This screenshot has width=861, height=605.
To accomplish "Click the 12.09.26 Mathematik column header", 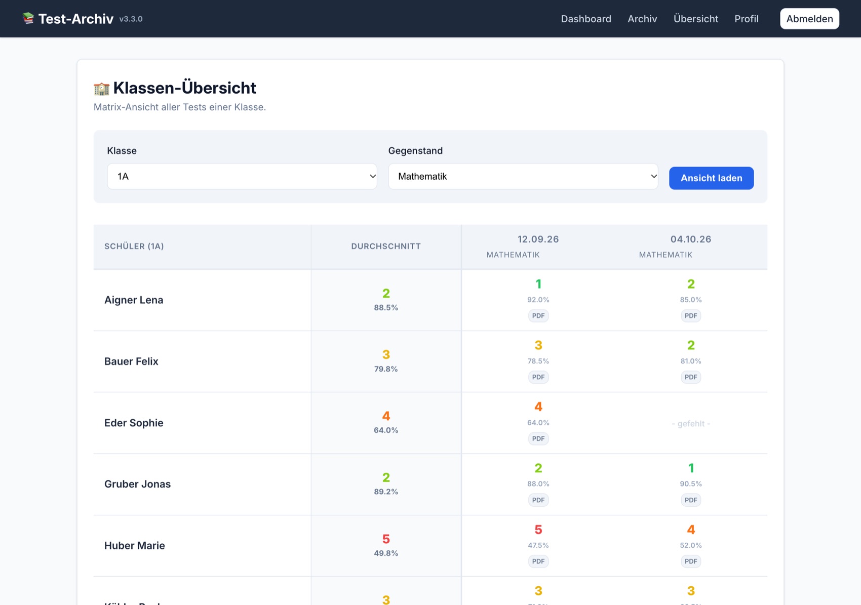I will (538, 247).
